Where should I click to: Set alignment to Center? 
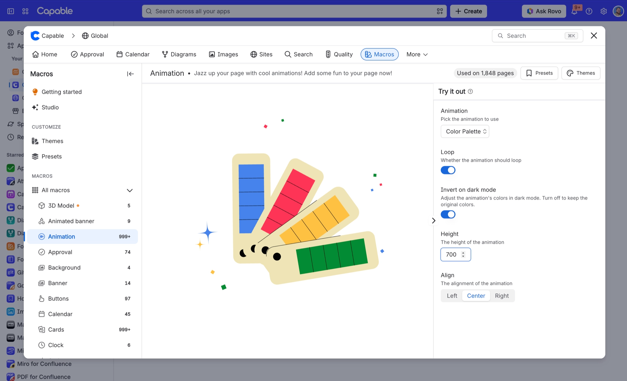pos(476,296)
